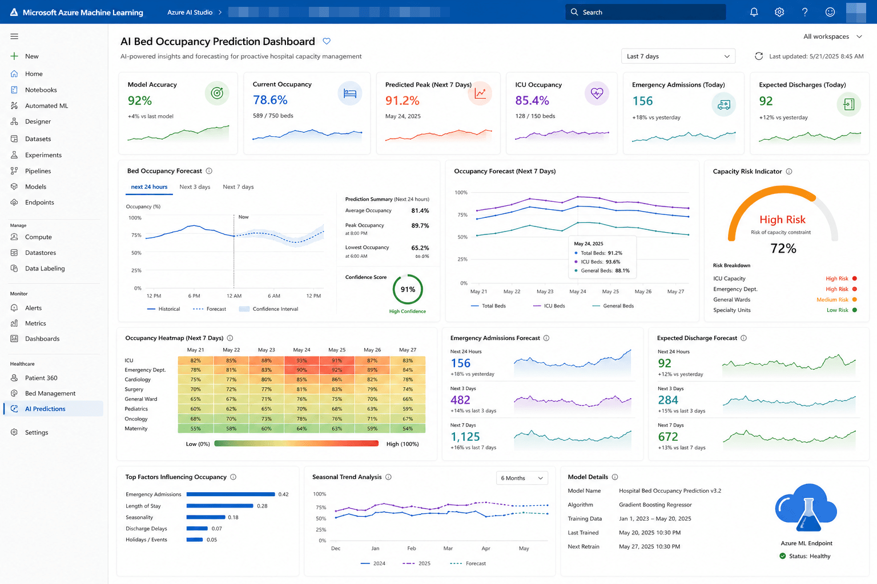This screenshot has width=877, height=584.
Task: Show info for Model Details
Action: tap(615, 477)
